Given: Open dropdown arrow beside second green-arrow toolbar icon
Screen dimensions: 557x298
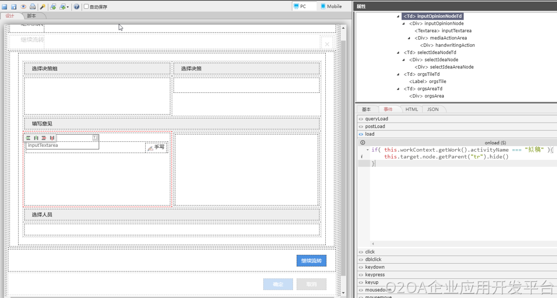Looking at the screenshot, I should [68, 7].
